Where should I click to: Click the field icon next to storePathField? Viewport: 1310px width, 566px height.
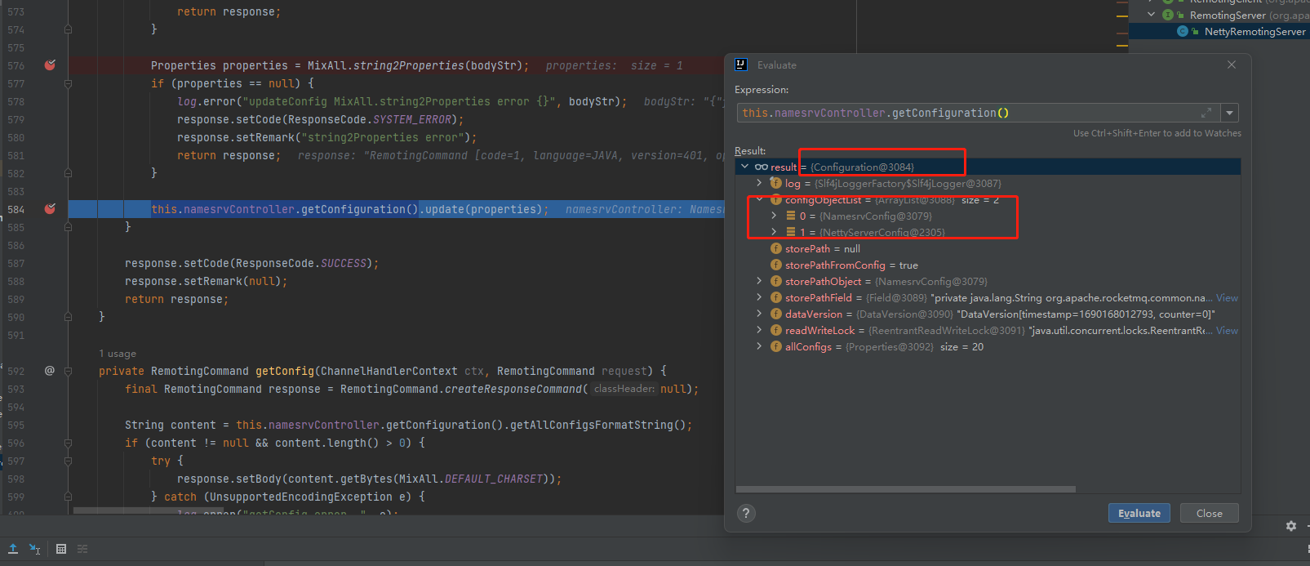tap(776, 297)
